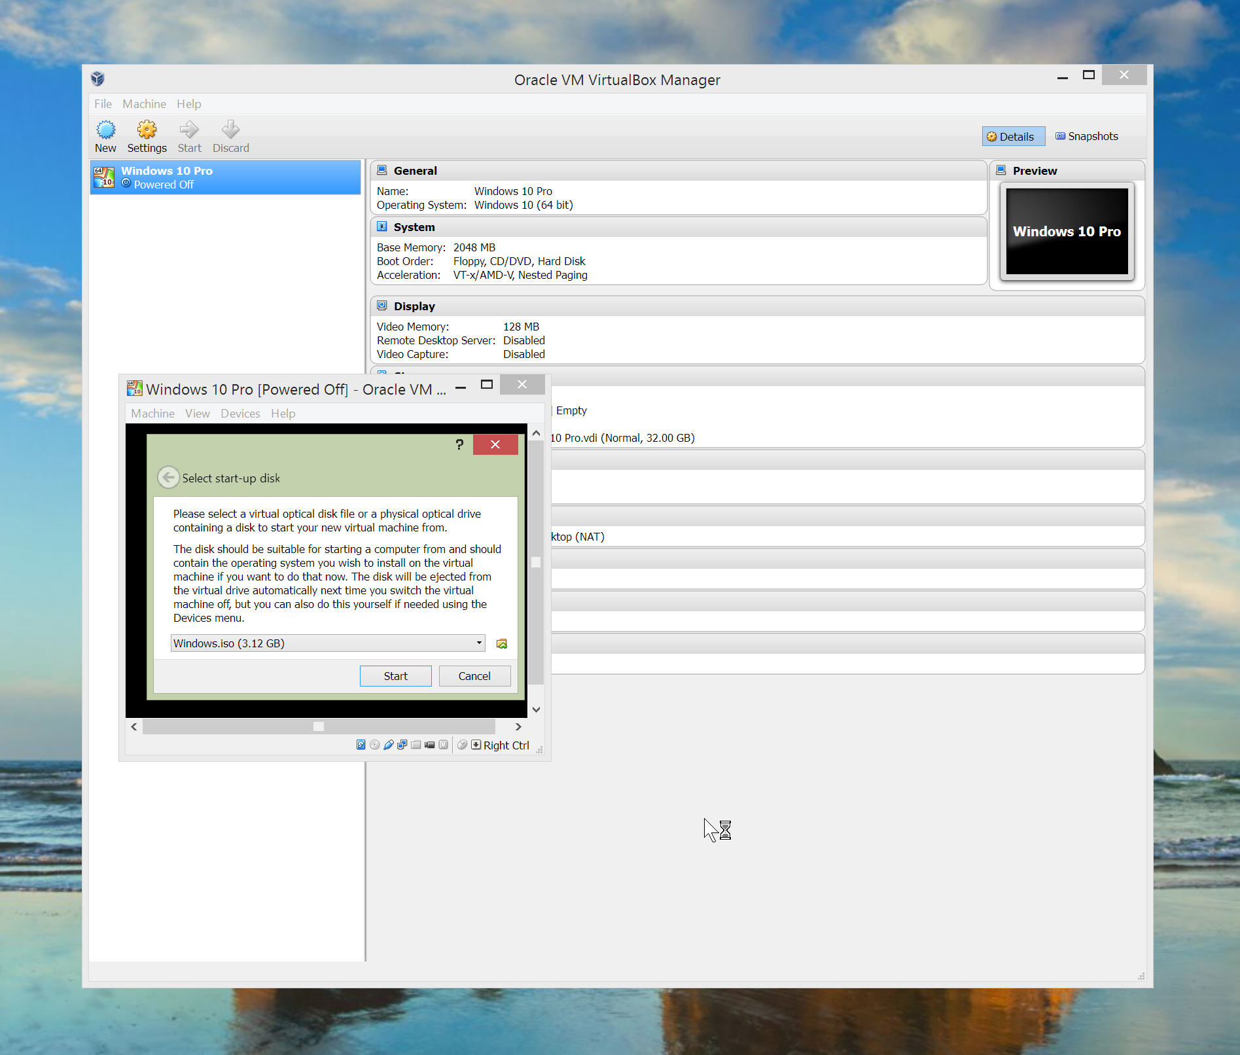Click the optical disc status bar indicator
This screenshot has width=1240, height=1055.
(374, 745)
